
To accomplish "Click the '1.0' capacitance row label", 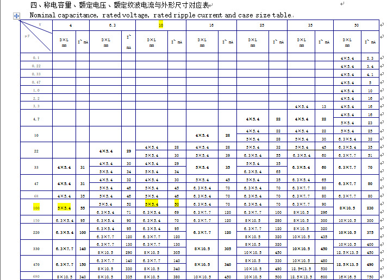I will click(x=36, y=90).
